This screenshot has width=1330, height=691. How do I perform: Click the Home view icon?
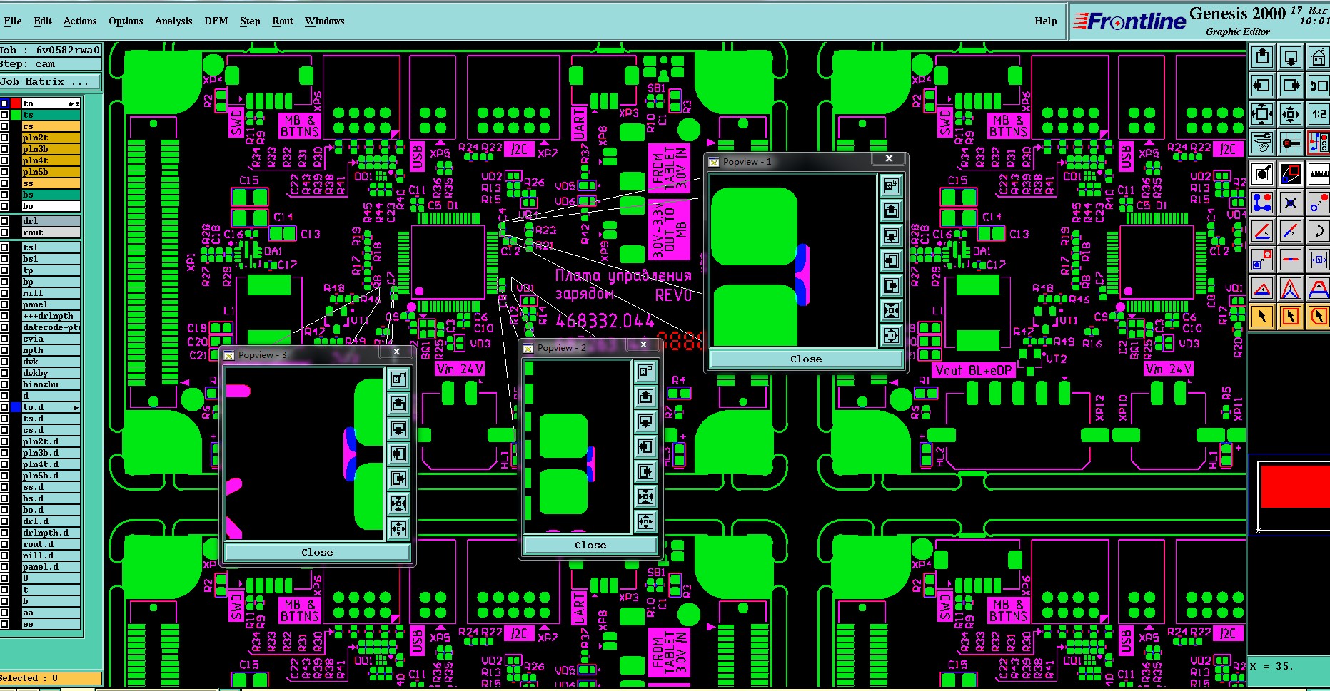point(1318,57)
